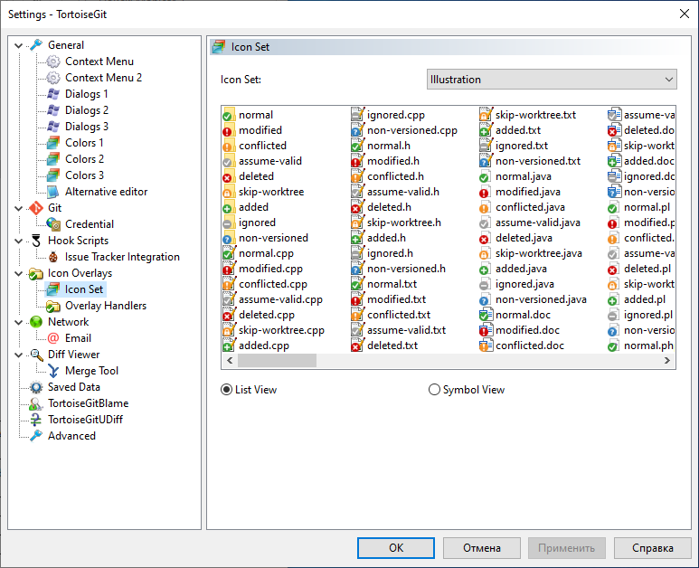Collapse the Icon Overlays tree node
Viewport: 699px width, 568px height.
click(20, 273)
